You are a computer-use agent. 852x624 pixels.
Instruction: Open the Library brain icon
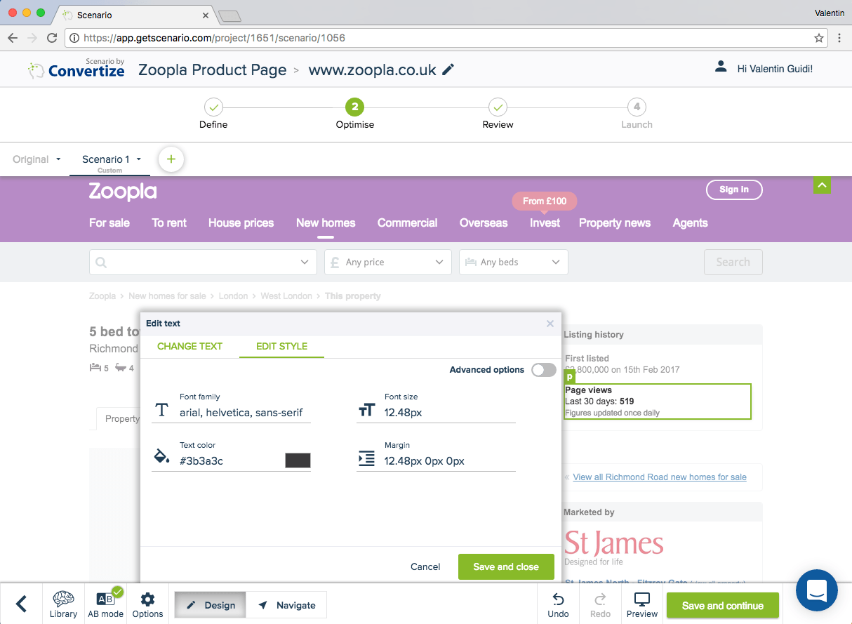(63, 604)
